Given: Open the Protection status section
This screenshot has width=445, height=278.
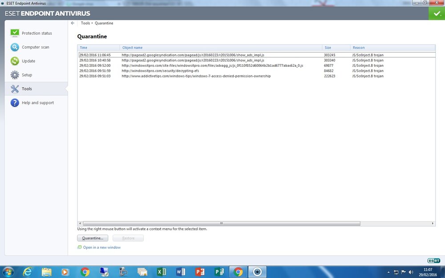Looking at the screenshot, I should [x=36, y=33].
